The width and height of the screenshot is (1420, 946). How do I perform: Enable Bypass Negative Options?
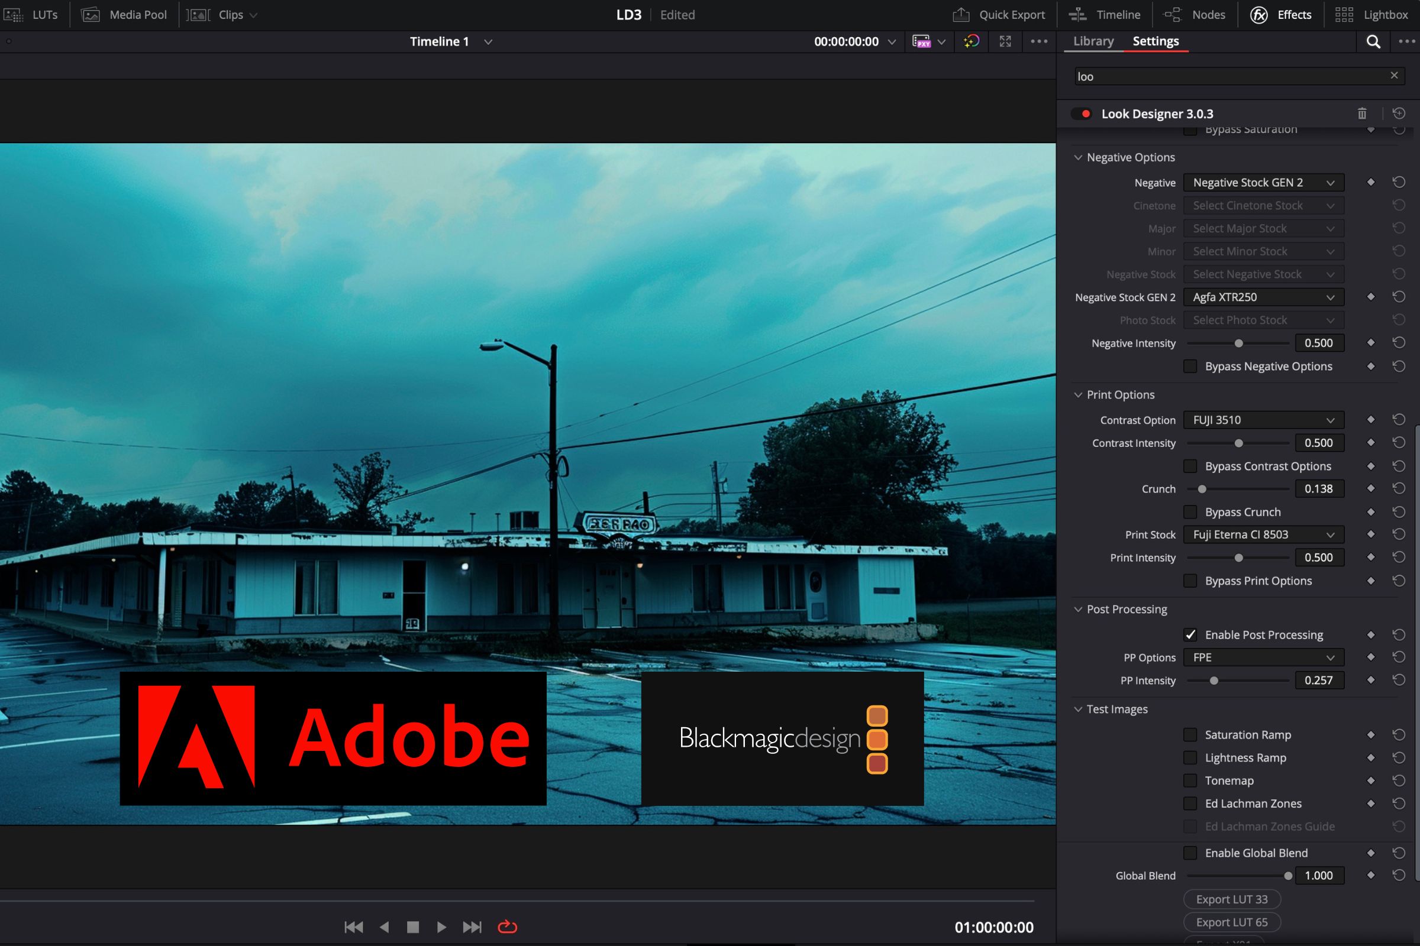click(1190, 366)
